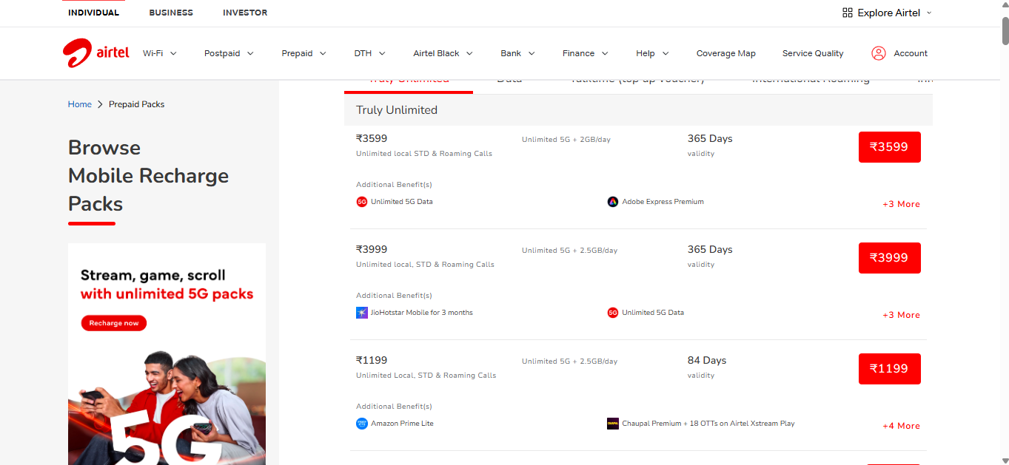The width and height of the screenshot is (1009, 465).
Task: Buy the ₹1199 recharge pack
Action: coord(890,369)
